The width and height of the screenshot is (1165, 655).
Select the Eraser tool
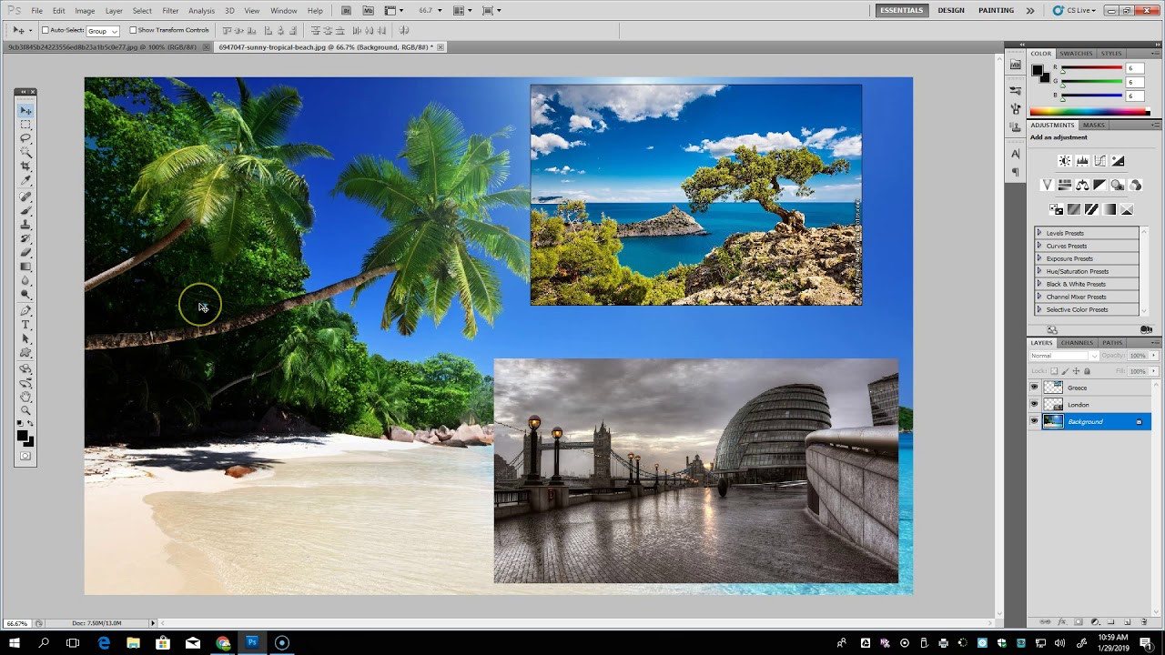[x=25, y=252]
